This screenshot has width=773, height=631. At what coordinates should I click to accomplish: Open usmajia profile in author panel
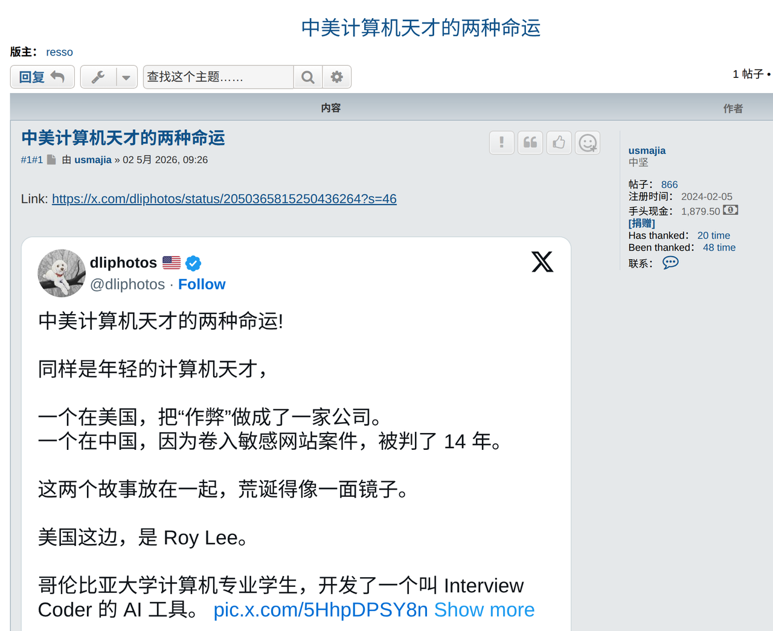(x=647, y=151)
